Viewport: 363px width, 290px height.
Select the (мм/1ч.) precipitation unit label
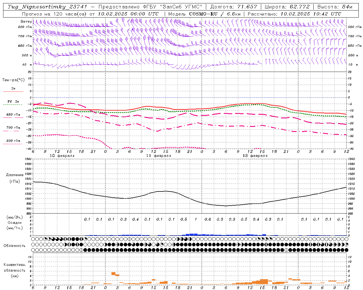tap(14, 228)
